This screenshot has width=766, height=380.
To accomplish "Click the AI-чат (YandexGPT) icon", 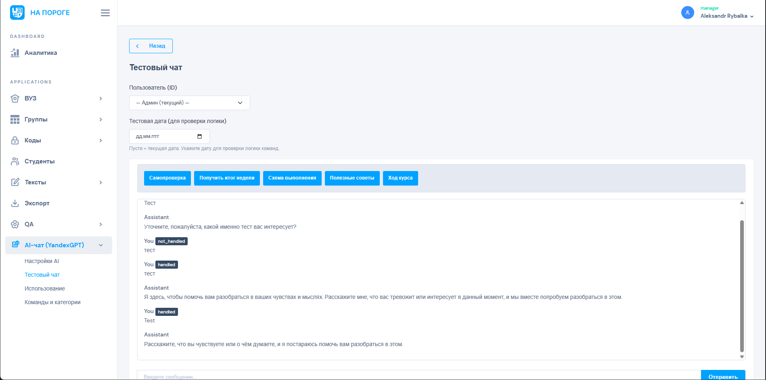I will click(15, 244).
